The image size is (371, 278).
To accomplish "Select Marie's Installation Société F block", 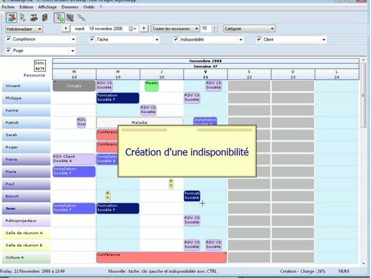I will pos(74,171).
